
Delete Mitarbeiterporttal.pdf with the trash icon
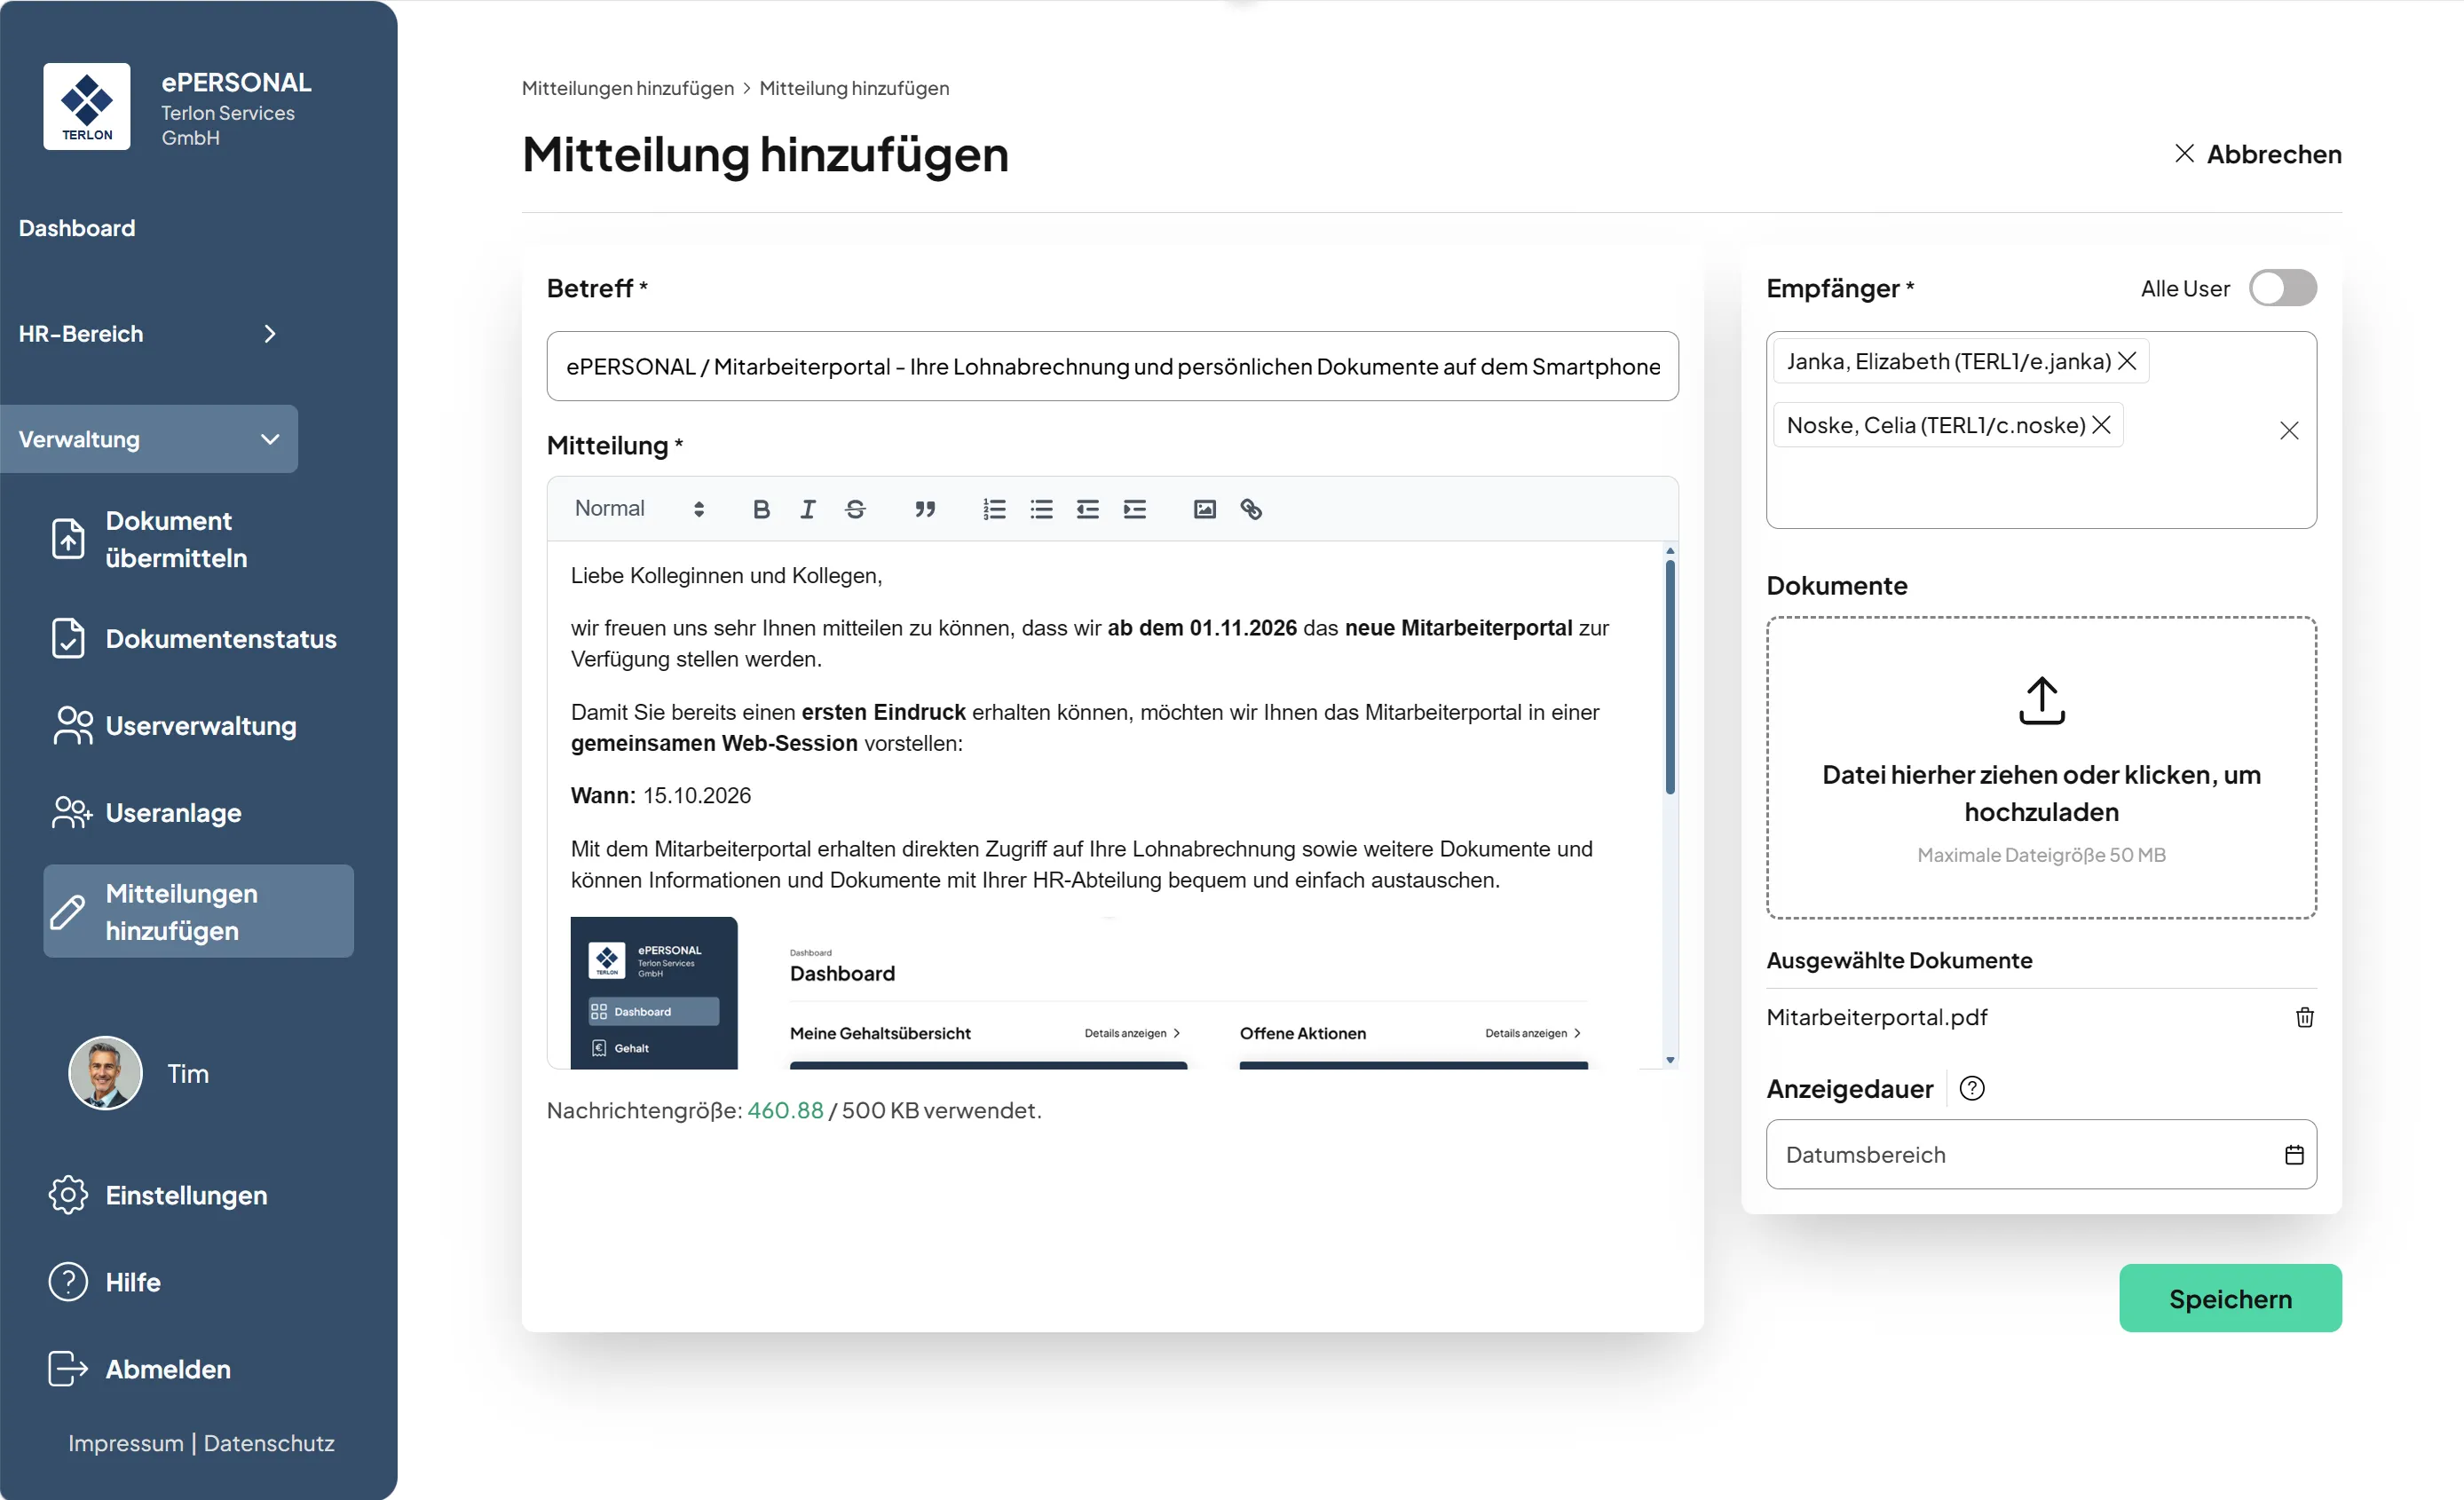(2304, 1017)
